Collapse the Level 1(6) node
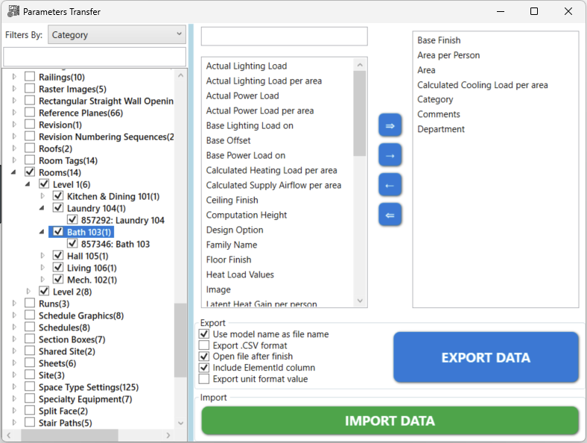This screenshot has width=587, height=443. (28, 184)
